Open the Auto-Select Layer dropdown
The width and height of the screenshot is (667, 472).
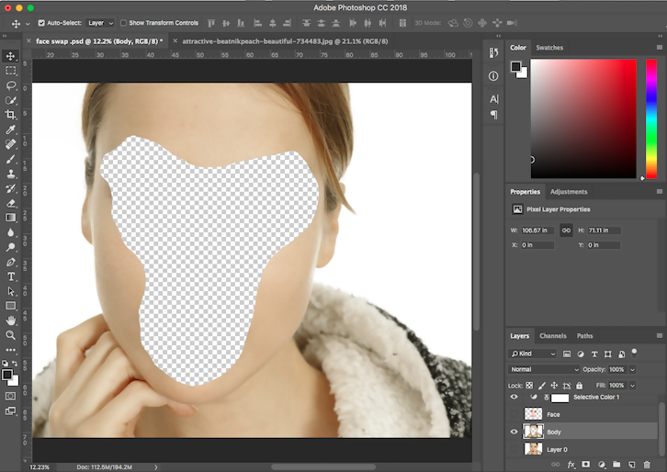coord(100,23)
